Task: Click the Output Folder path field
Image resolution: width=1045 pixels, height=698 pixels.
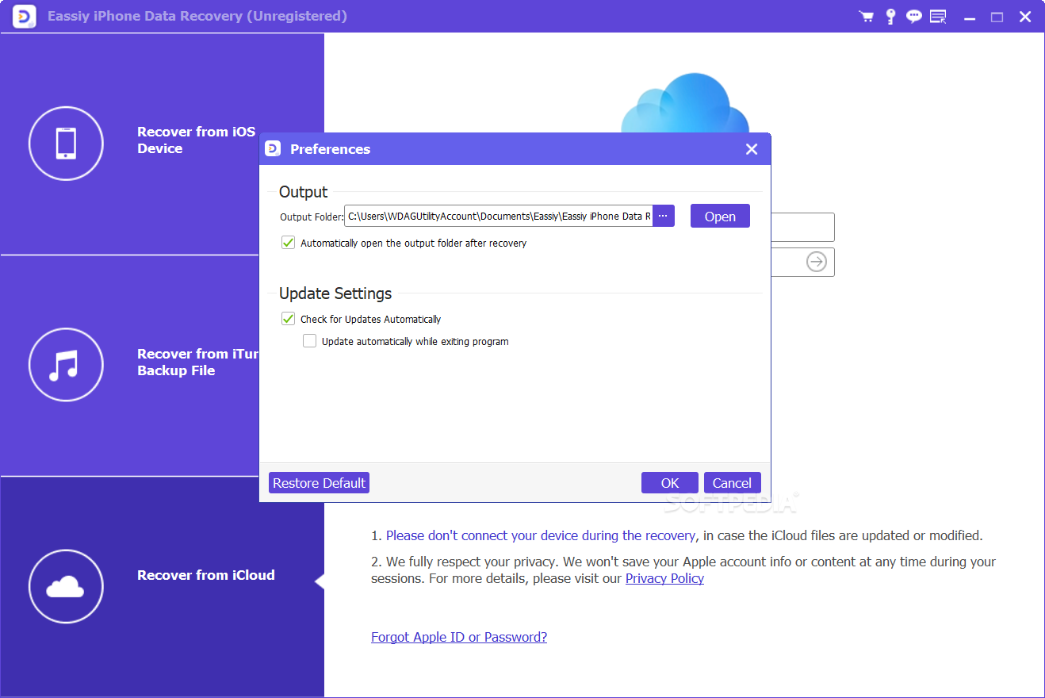Action: click(x=499, y=216)
